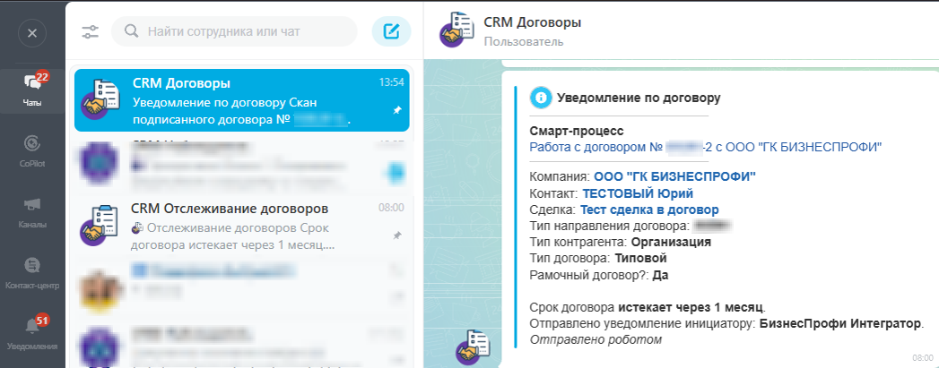Open chat list filter settings icon
This screenshot has width=939, height=368.
90,31
